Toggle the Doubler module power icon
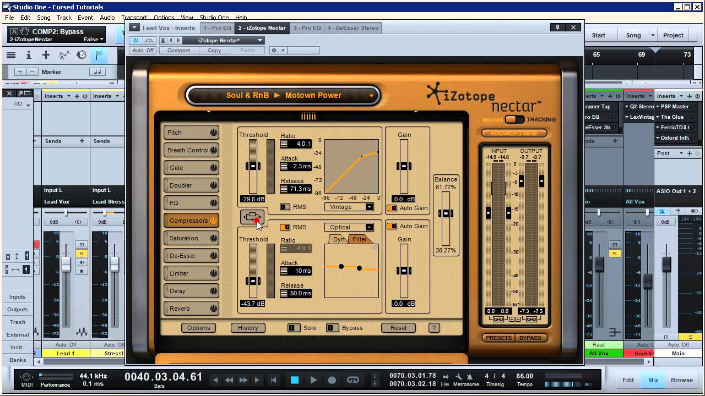 coord(214,185)
